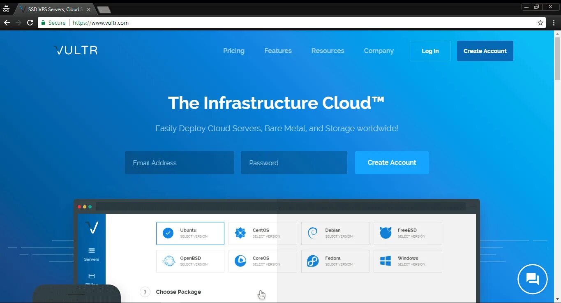561x303 pixels.
Task: Focus the Password field
Action: pyautogui.click(x=294, y=163)
